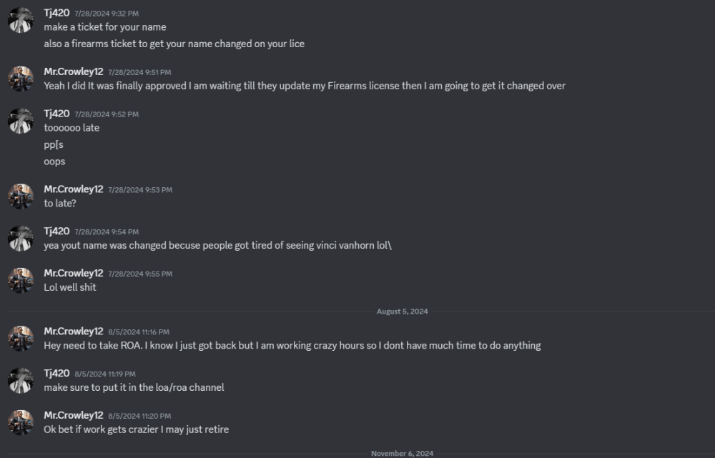Screen dimensions: 715x458
Task: Select the "make a ticket for your name" message
Action: (x=105, y=27)
